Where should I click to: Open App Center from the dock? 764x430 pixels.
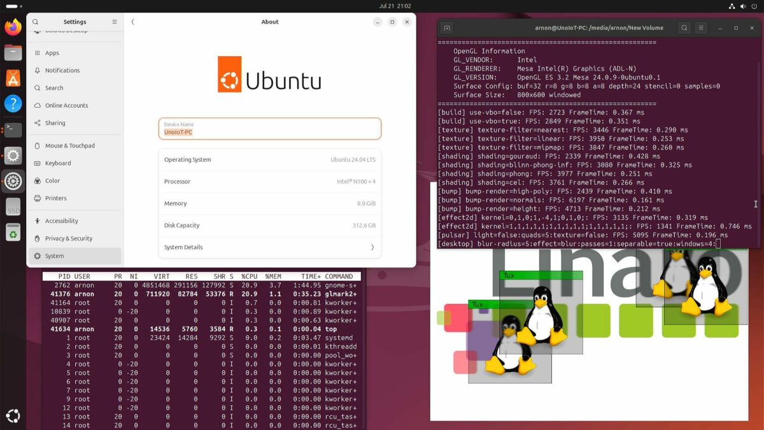point(13,78)
